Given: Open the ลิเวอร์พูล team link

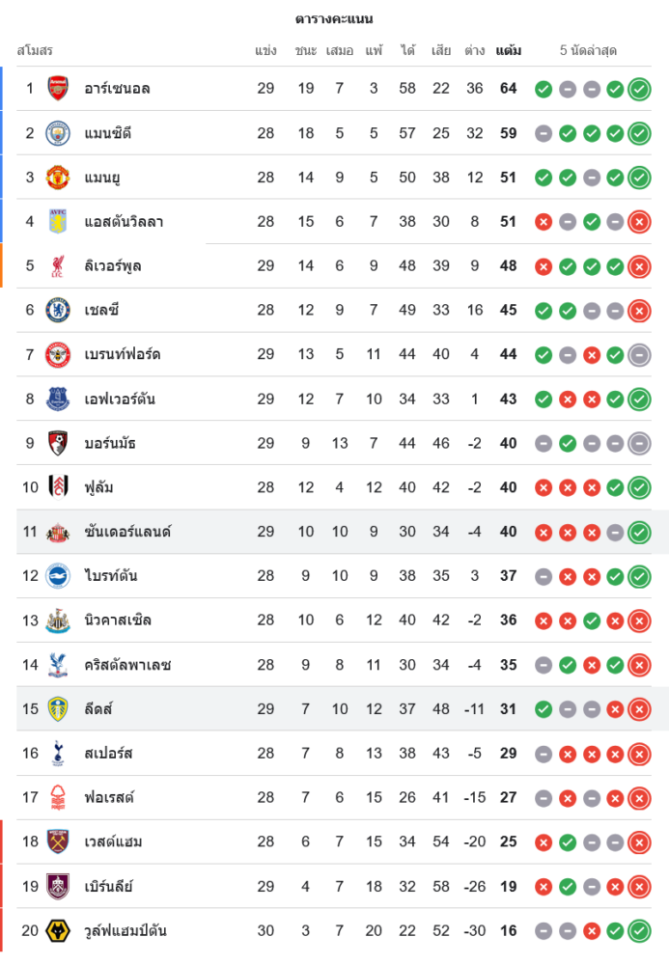Looking at the screenshot, I should 113,266.
